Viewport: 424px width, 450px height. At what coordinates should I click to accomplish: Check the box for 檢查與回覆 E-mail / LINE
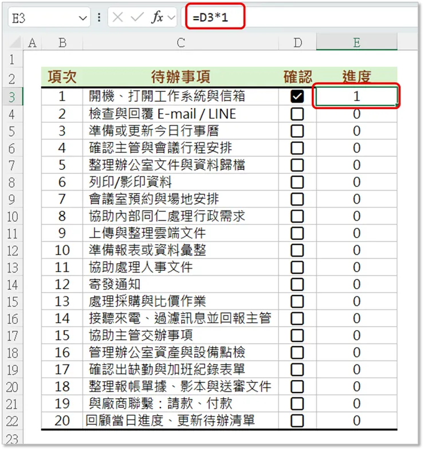coord(297,114)
